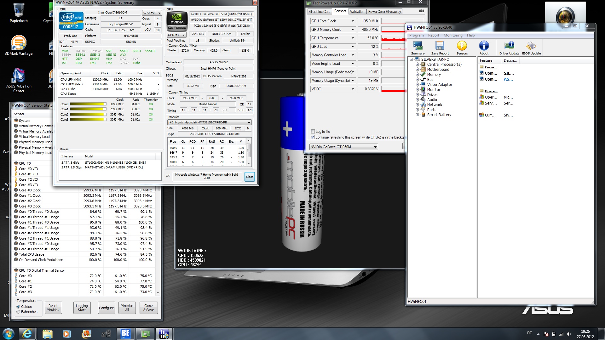Click the Save Report floppy icon

click(440, 46)
